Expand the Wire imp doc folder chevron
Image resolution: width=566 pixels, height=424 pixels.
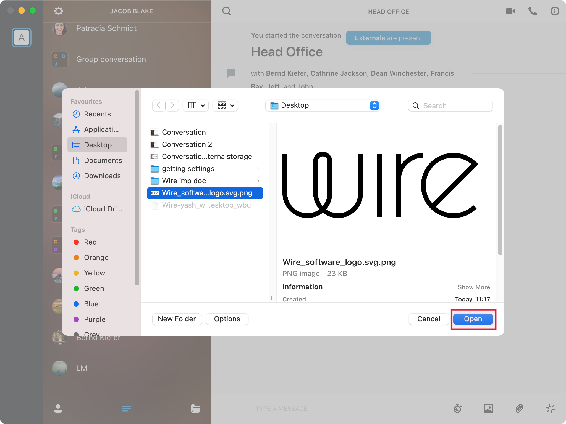(x=258, y=181)
